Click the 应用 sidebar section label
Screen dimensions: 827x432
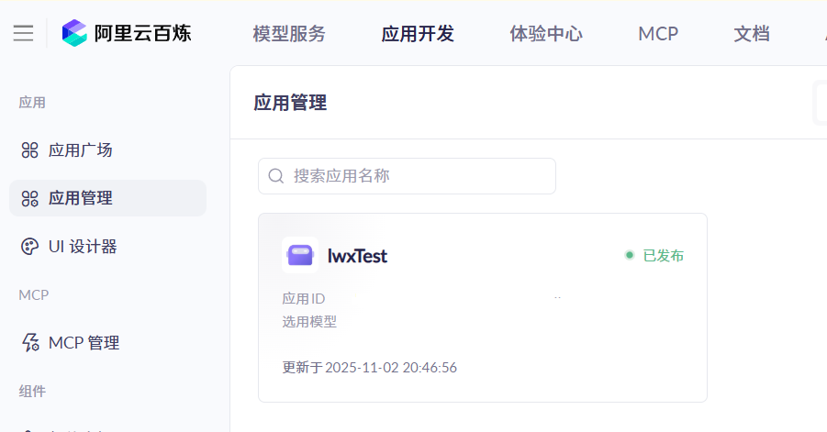[x=32, y=102]
